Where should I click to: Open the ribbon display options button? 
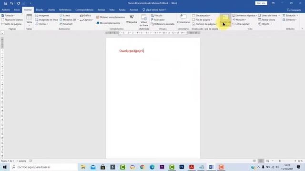(x=273, y=3)
